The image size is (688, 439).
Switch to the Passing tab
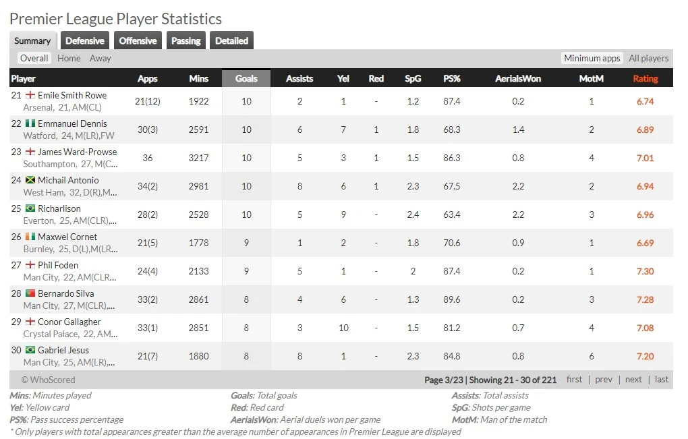185,41
